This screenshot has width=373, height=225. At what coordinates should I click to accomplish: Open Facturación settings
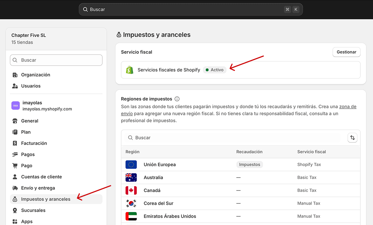click(x=56, y=143)
